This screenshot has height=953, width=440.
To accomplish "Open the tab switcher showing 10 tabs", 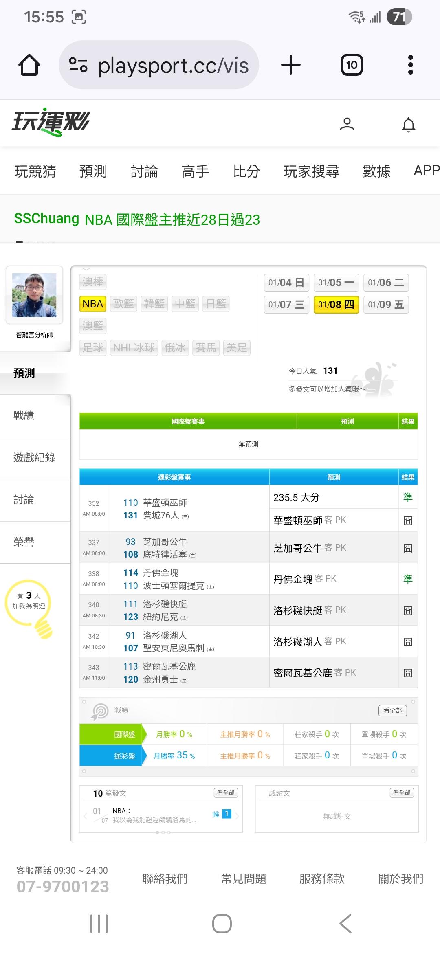I will [x=352, y=65].
